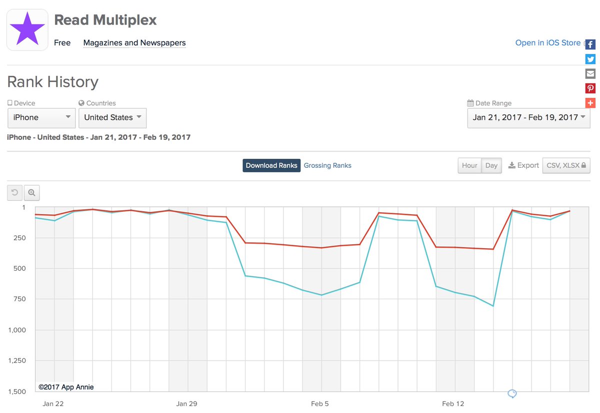Image resolution: width=600 pixels, height=413 pixels.
Task: Open the orange plus more-sharing button
Action: point(590,103)
